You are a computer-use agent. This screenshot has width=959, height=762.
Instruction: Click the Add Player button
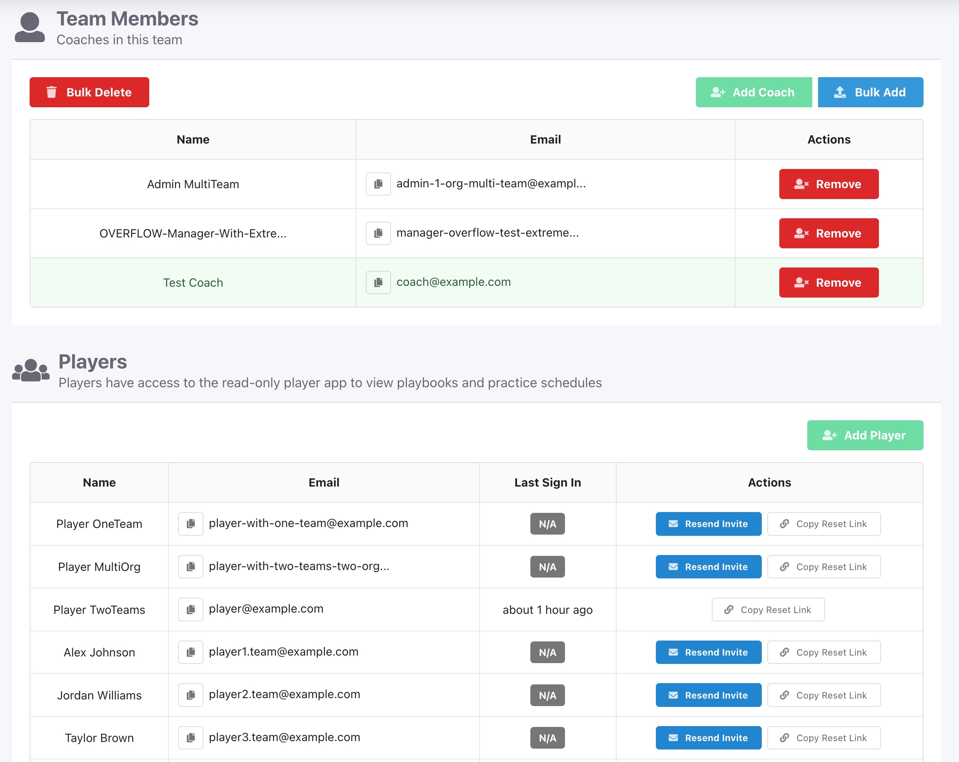click(865, 435)
